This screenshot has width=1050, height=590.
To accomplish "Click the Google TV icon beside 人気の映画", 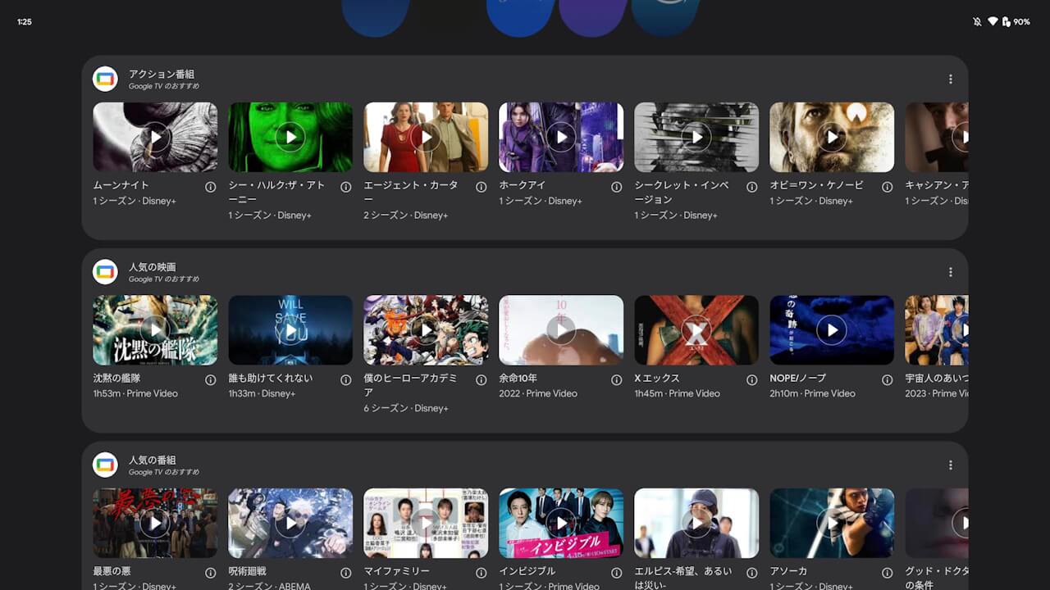I will tap(105, 271).
